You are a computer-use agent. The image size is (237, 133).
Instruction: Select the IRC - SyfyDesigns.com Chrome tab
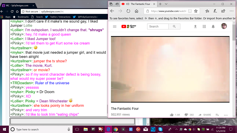click(x=17, y=6)
